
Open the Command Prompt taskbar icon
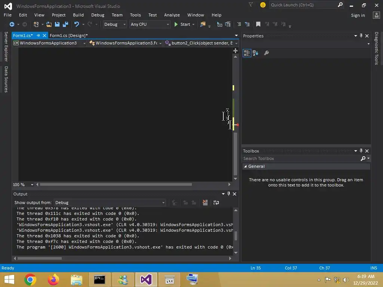(x=99, y=280)
